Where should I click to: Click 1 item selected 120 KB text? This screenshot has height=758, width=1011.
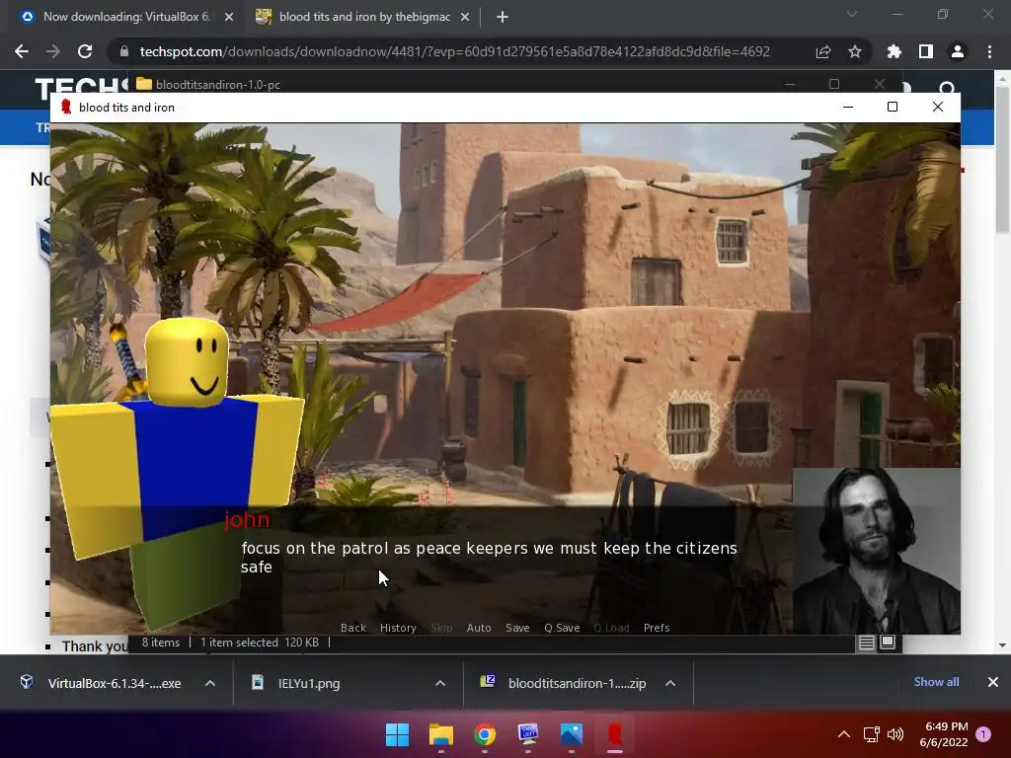point(260,643)
